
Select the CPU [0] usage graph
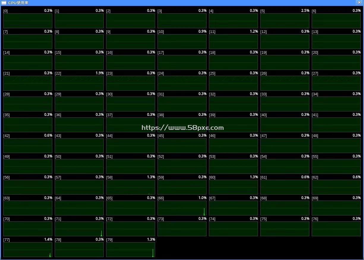(28, 21)
